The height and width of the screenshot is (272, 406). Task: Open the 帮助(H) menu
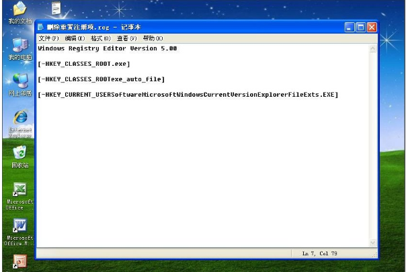click(x=153, y=38)
